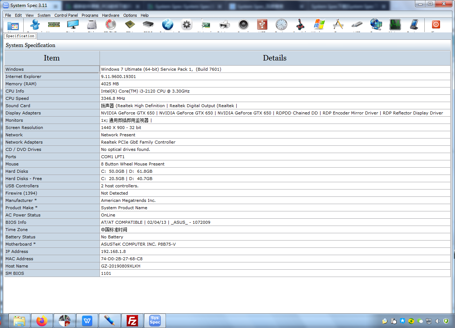Open the hard disk drive toolbar icon
Screen dimensions: 455x328
point(92,25)
